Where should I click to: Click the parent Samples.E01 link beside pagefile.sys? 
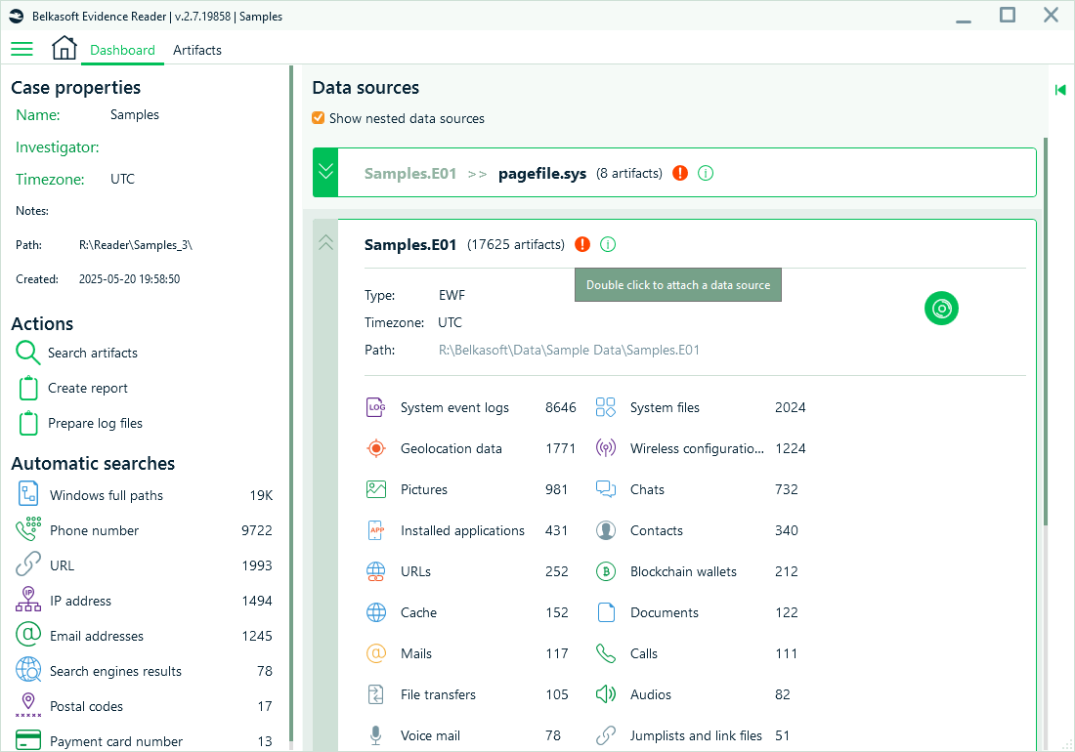click(410, 173)
